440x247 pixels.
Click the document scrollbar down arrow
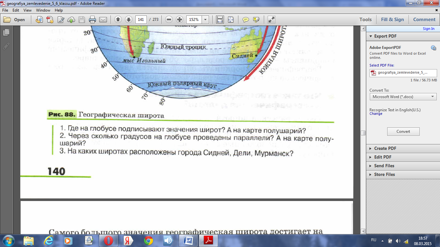coord(363,231)
